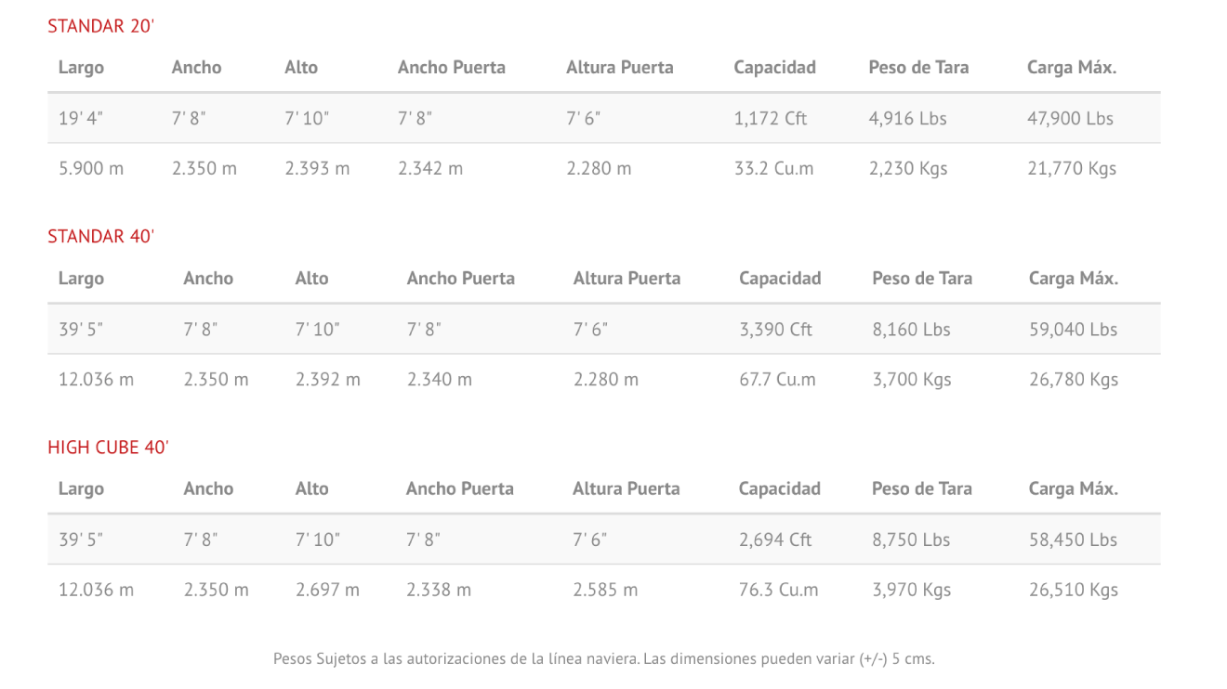Image resolution: width=1227 pixels, height=689 pixels.
Task: Select the 47,900 Lbs max load cell
Action: 1070,119
